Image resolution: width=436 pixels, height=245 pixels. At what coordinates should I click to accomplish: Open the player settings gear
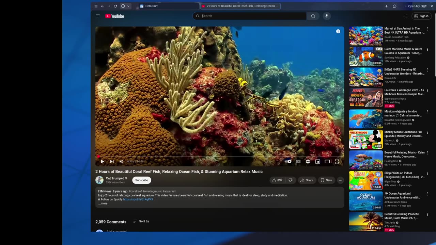pyautogui.click(x=308, y=162)
